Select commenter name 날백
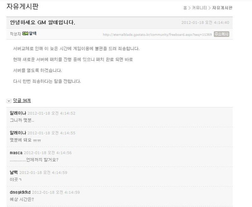252x207 pixels. [x=14, y=173]
